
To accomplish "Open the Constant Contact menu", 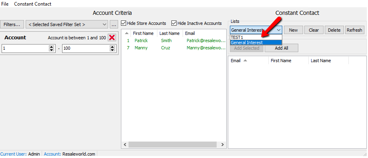I will (x=32, y=4).
